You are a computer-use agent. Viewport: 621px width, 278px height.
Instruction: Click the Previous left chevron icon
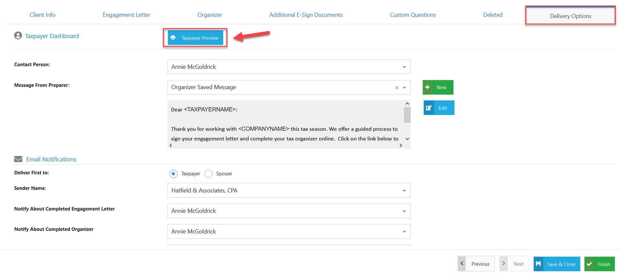click(x=462, y=263)
